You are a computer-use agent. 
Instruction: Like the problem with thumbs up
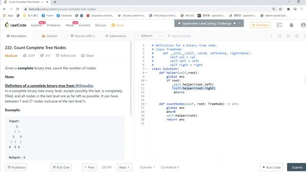[x=25, y=55]
